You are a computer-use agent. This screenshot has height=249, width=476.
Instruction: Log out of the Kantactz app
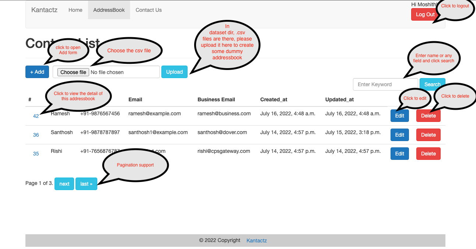coord(425,14)
